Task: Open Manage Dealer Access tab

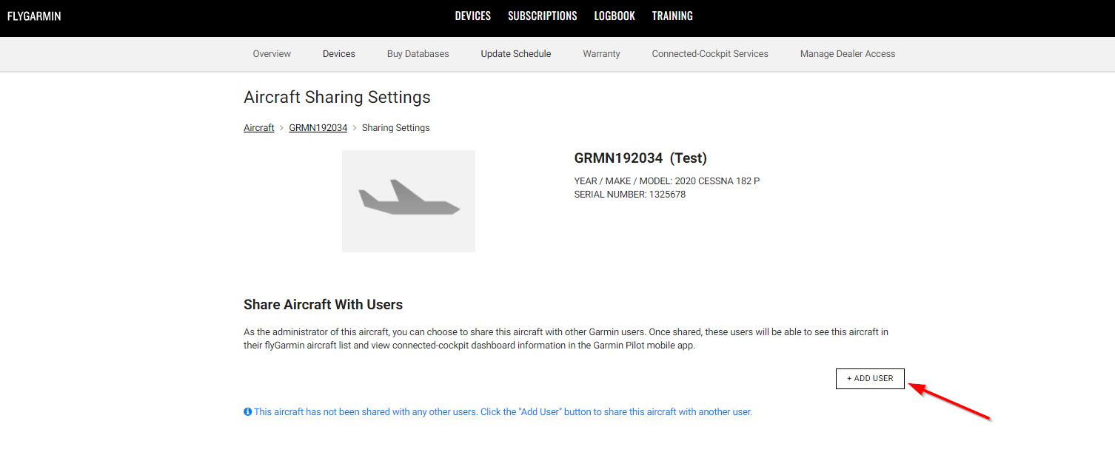Action: point(848,54)
